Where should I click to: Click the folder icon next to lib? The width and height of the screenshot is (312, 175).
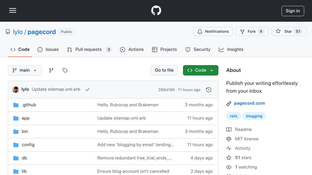click(16, 171)
